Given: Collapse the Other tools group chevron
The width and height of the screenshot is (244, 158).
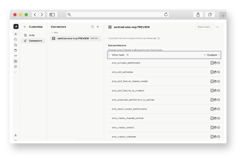Looking at the screenshot, I should coord(109,55).
